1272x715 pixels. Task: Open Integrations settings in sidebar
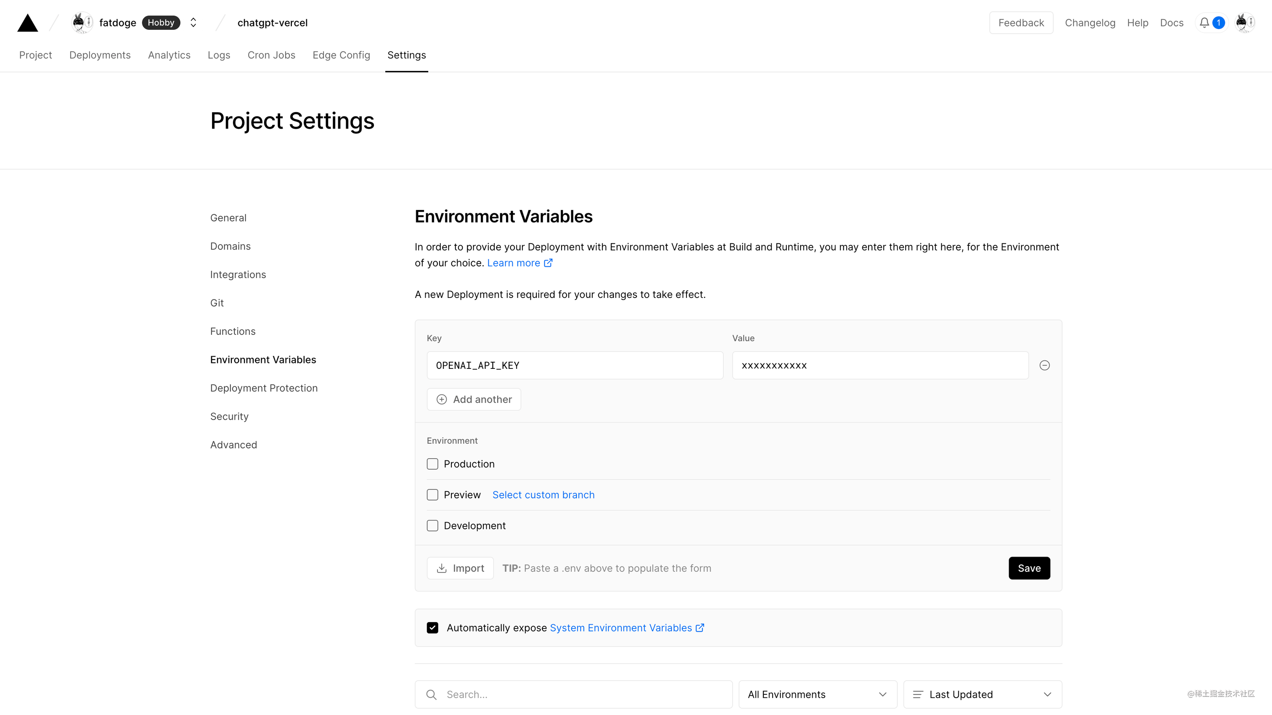tap(238, 275)
